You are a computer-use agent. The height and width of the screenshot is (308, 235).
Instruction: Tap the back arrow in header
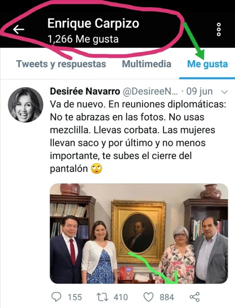pyautogui.click(x=18, y=29)
